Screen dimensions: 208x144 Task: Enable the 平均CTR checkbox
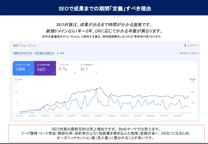60,65
